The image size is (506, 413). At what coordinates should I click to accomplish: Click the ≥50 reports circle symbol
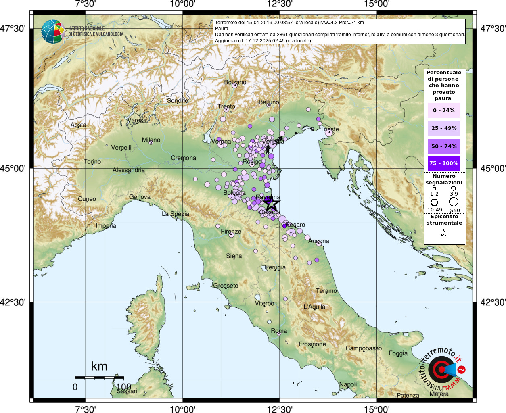[x=454, y=202]
